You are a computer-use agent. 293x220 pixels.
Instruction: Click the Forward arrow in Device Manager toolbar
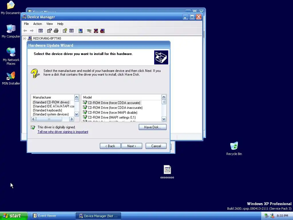(x=32, y=31)
